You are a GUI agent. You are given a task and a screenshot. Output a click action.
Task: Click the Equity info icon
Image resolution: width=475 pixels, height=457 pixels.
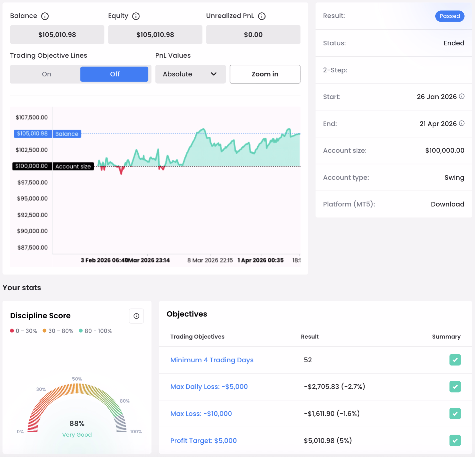136,16
